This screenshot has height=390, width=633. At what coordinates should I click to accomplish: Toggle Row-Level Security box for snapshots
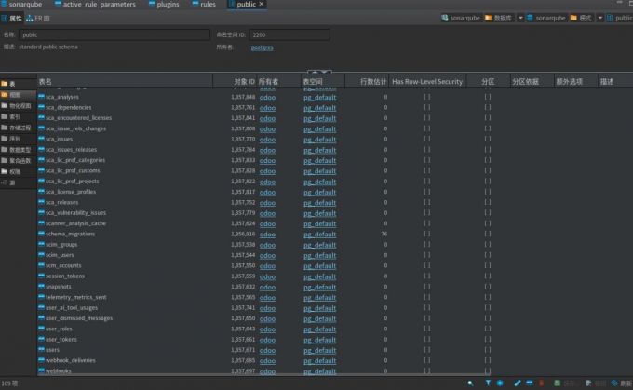427,287
